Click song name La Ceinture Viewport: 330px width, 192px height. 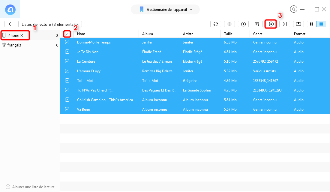[x=86, y=61]
